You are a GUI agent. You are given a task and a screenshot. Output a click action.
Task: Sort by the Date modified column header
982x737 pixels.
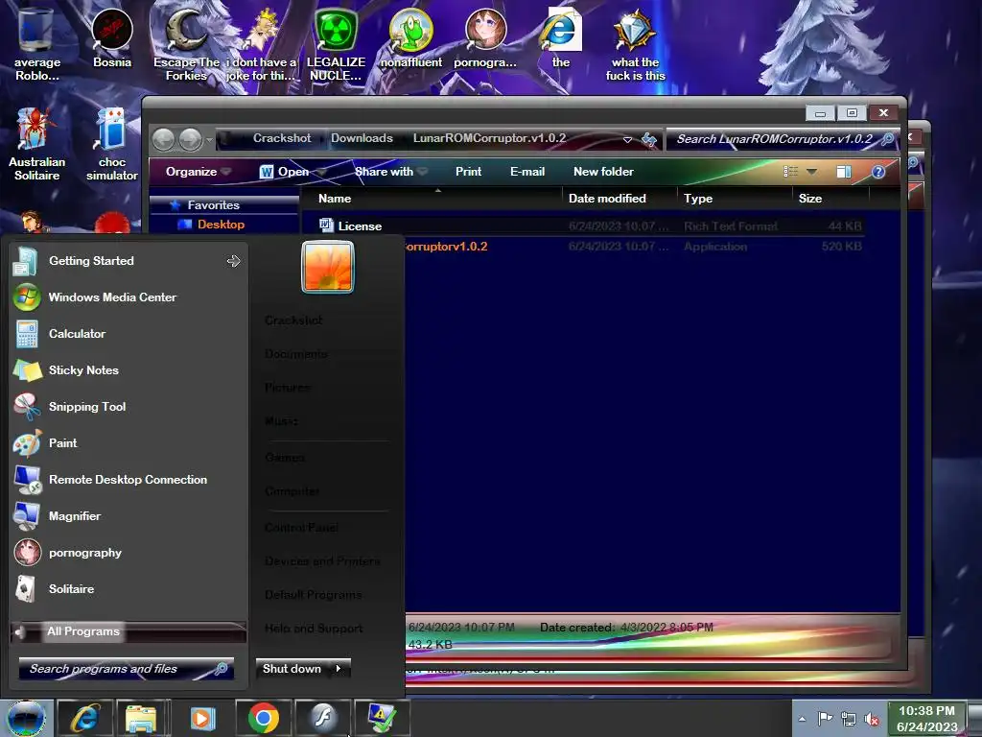[x=620, y=199]
